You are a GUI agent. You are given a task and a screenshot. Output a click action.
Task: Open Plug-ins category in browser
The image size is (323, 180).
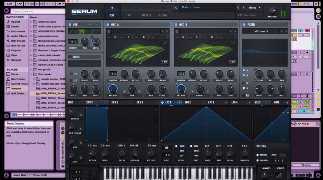click(16, 50)
